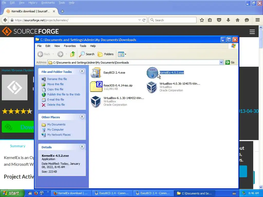The image size is (263, 197).
Task: Open the Explorer Help menu
Action: pyautogui.click(x=93, y=46)
